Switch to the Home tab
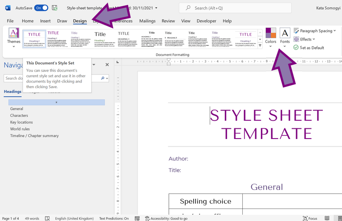 click(28, 21)
